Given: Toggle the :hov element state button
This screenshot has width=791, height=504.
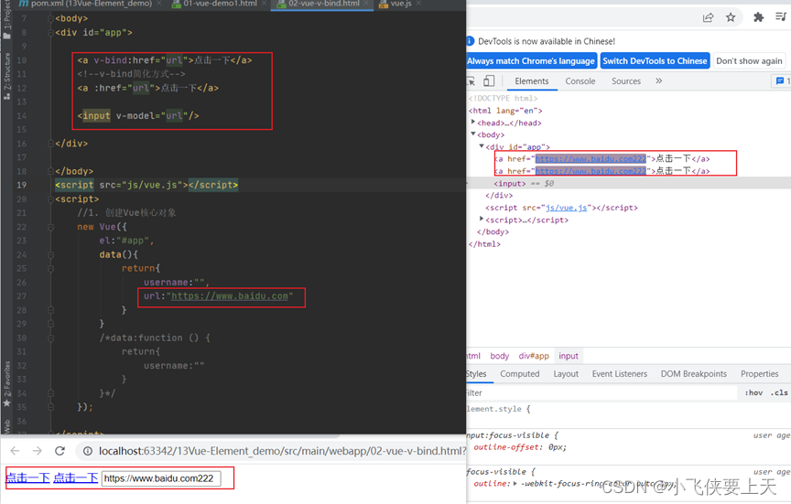Looking at the screenshot, I should coord(753,392).
